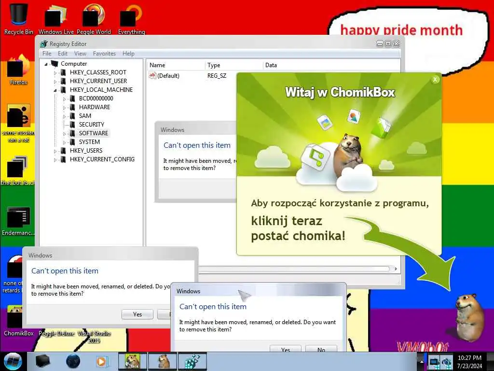Expand HKEY_CURRENT_USER arrow
The height and width of the screenshot is (371, 494).
point(55,81)
